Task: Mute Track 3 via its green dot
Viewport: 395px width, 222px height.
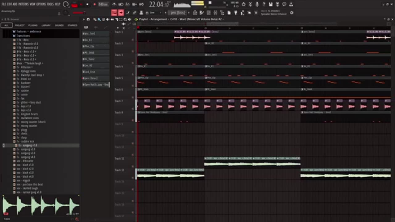Action: coord(133,63)
